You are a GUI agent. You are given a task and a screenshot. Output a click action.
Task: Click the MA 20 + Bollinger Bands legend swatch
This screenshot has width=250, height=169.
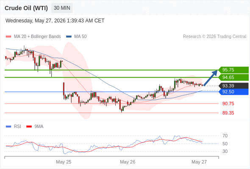click(8, 37)
